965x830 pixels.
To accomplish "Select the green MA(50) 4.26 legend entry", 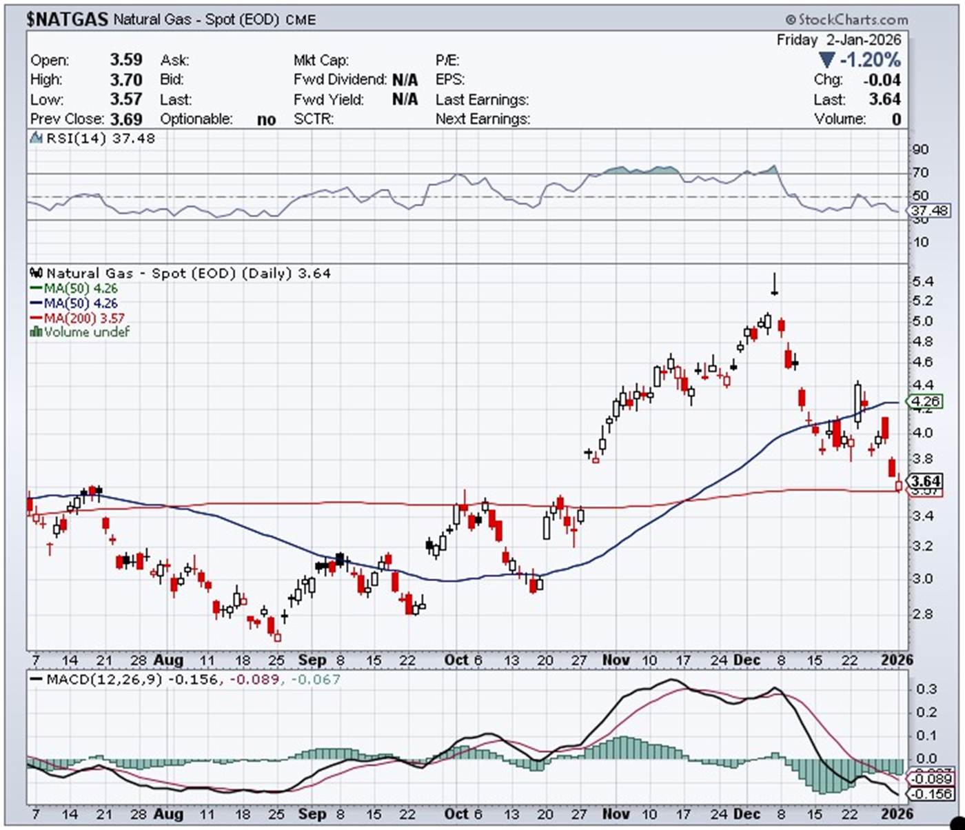I will (74, 289).
